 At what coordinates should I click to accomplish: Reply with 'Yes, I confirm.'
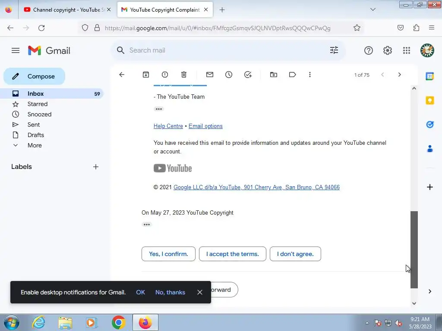pos(168,254)
